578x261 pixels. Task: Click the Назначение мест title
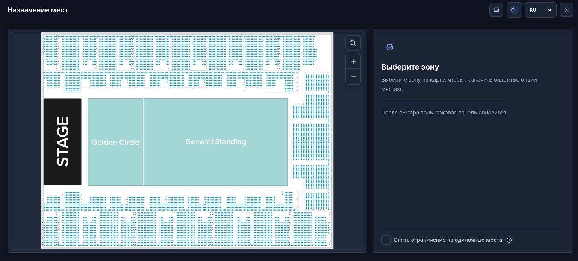point(38,10)
